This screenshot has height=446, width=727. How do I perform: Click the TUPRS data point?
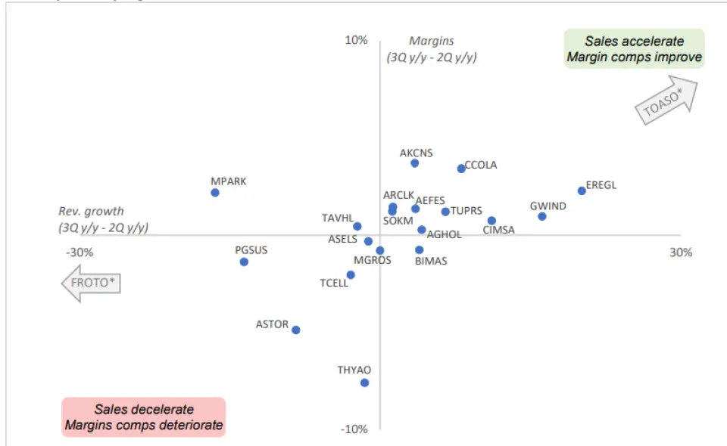445,212
